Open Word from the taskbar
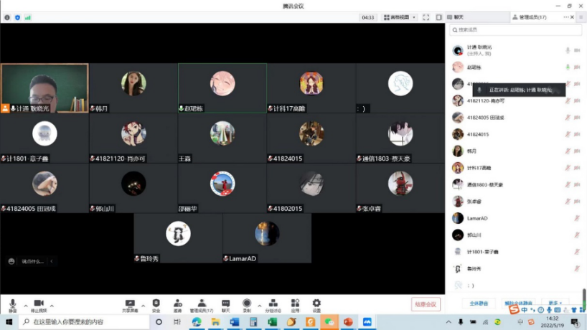 (x=235, y=322)
